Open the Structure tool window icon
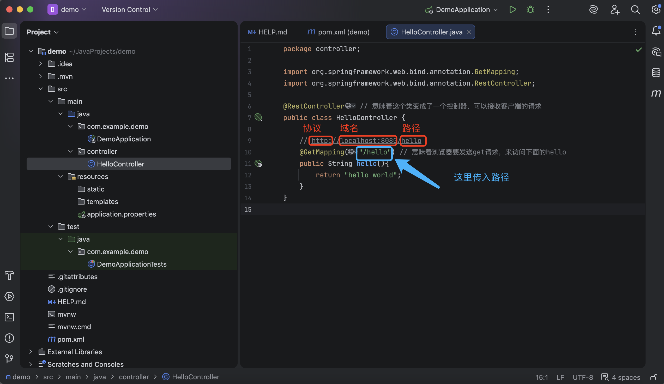The image size is (664, 384). pyautogui.click(x=9, y=57)
